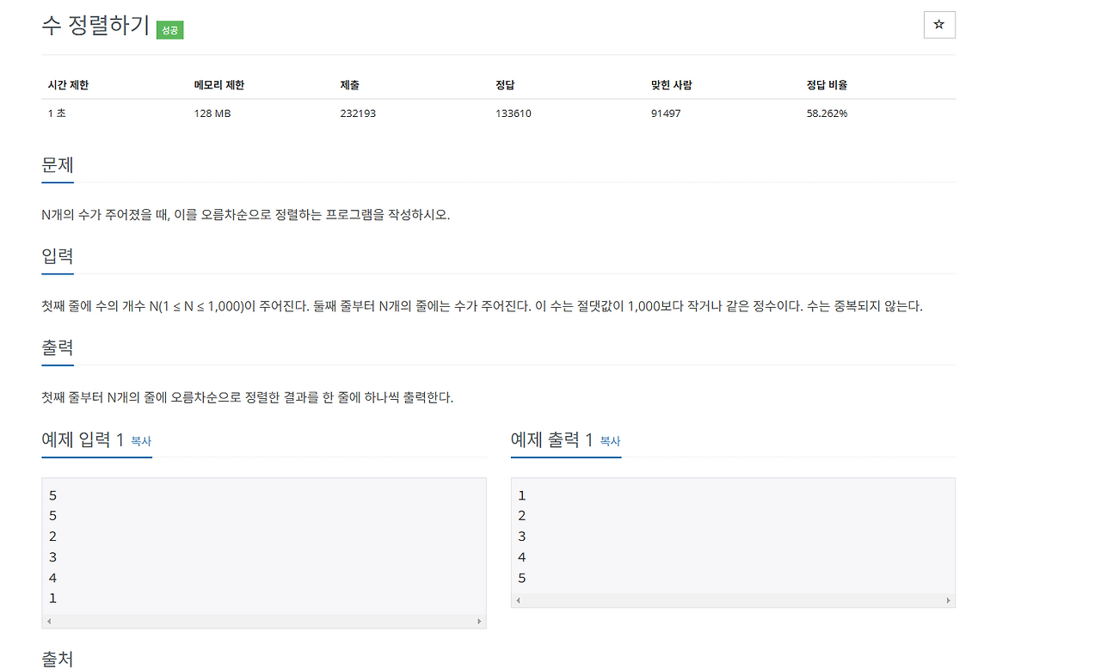Click the 출력 section heading
Image resolution: width=1101 pixels, height=669 pixels.
tap(57, 347)
